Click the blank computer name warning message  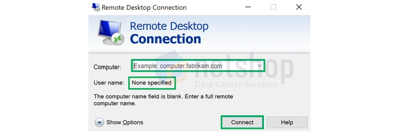[163, 100]
